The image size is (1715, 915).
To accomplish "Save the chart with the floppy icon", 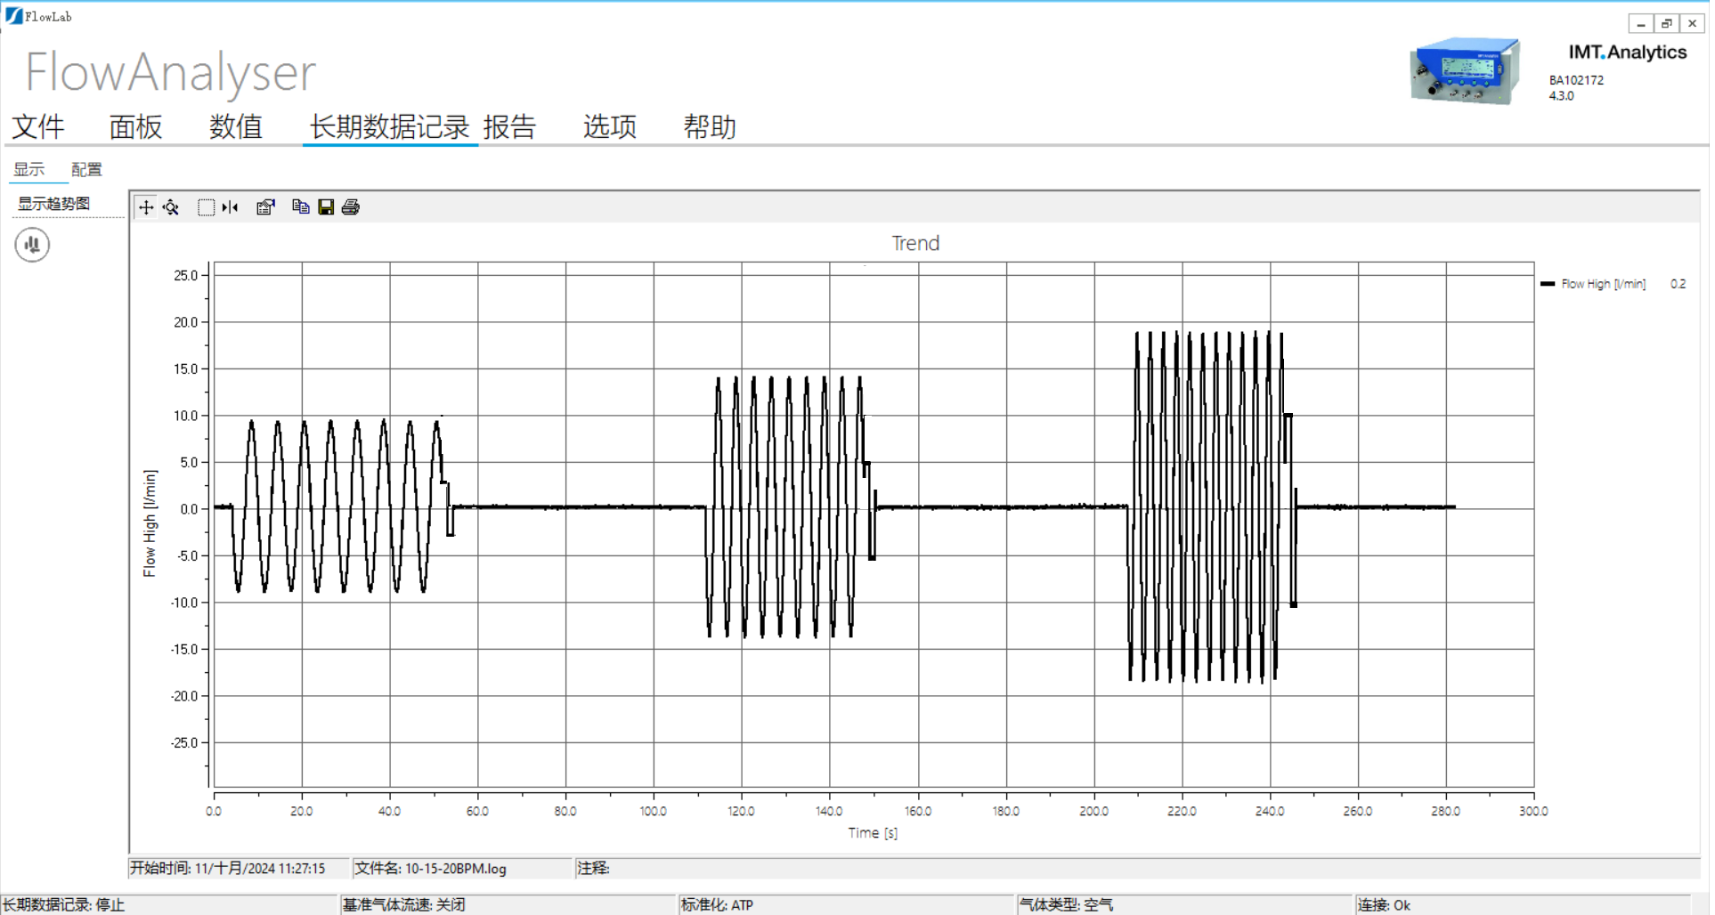I will point(326,207).
